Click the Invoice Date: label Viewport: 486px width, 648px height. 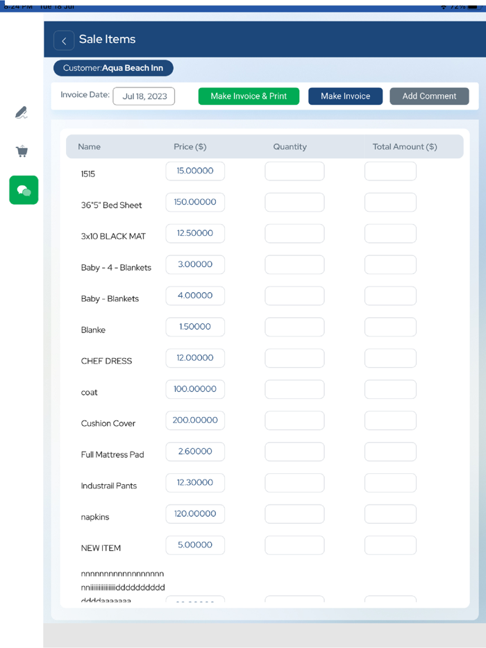[85, 94]
